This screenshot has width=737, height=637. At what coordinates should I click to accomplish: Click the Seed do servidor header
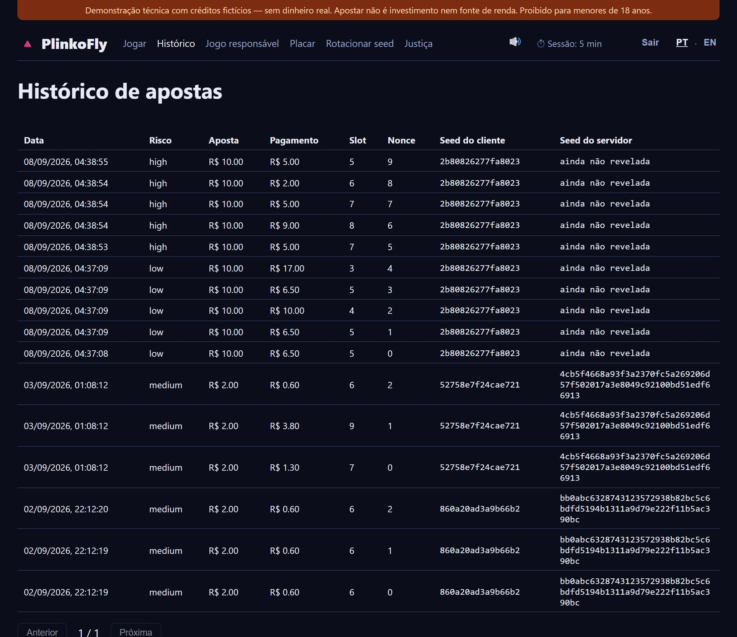point(596,140)
